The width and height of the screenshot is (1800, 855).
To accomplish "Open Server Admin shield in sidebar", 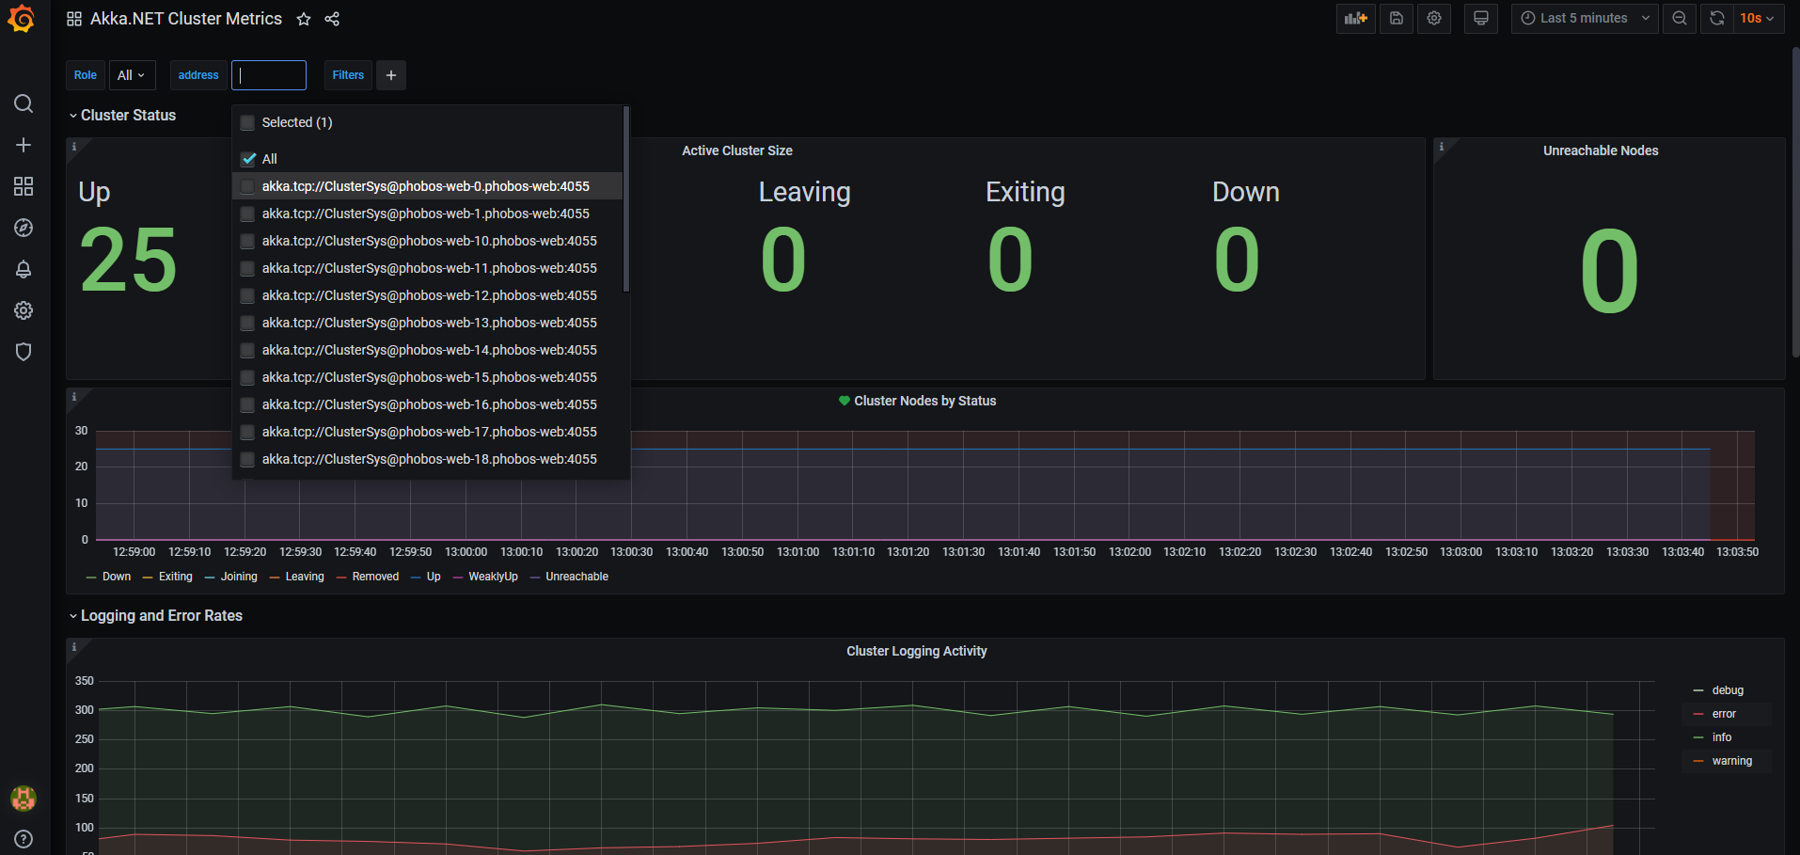I will [24, 352].
